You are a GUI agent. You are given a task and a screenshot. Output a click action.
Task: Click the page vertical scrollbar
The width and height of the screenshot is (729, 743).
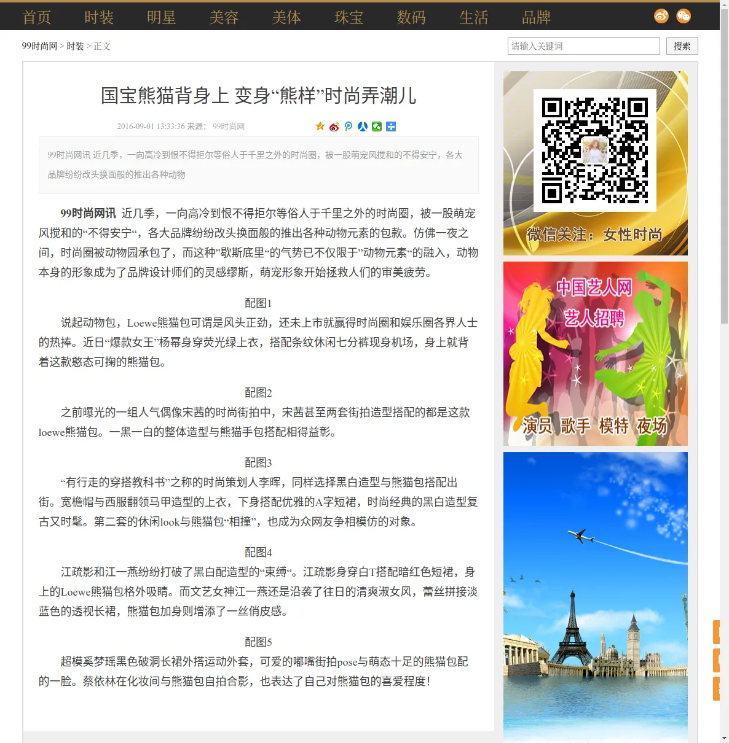pos(724,371)
